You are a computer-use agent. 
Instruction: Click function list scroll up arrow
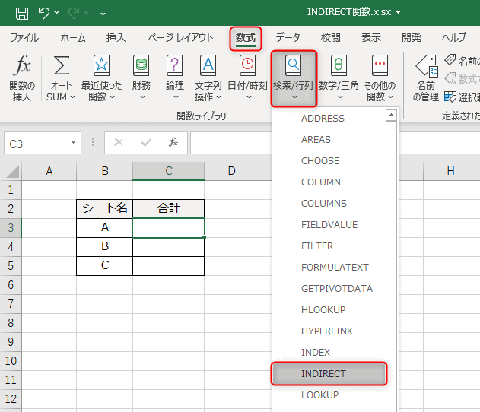pyautogui.click(x=391, y=116)
